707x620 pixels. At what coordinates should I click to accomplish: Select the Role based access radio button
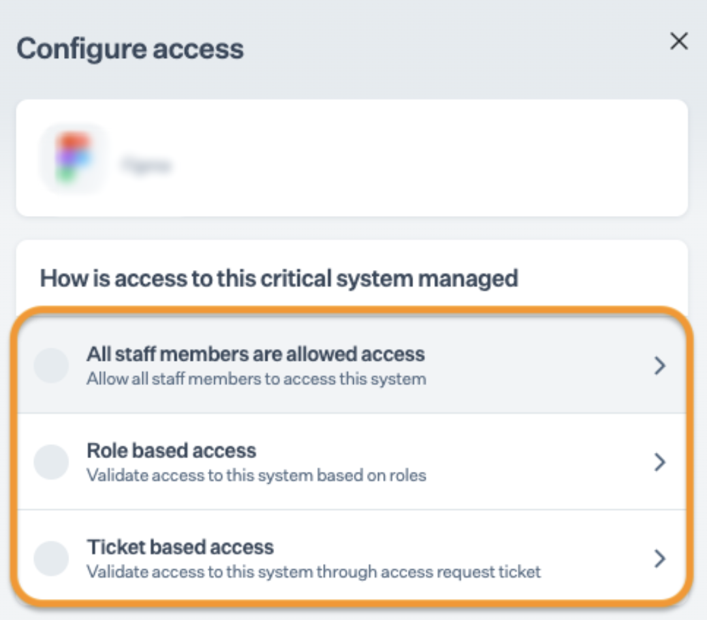(51, 462)
